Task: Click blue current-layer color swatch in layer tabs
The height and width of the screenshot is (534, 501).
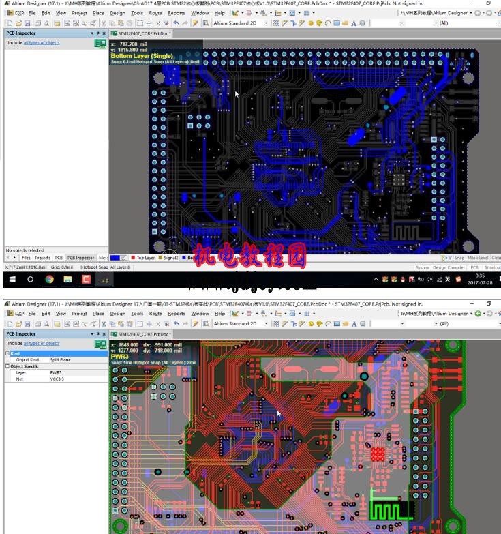Action: (x=115, y=258)
